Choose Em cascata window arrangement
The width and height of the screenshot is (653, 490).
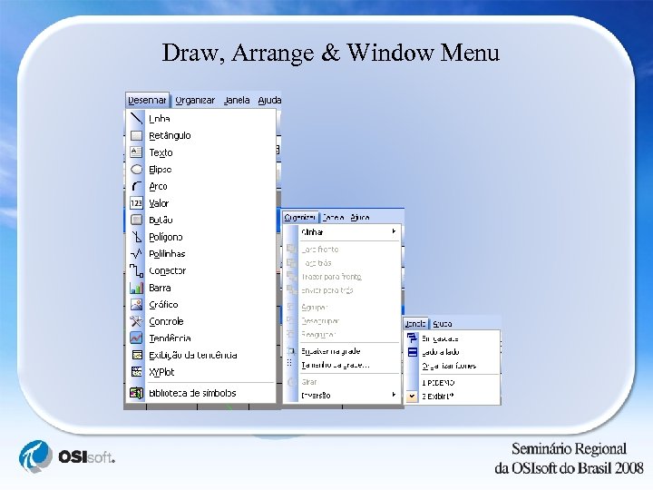click(453, 338)
